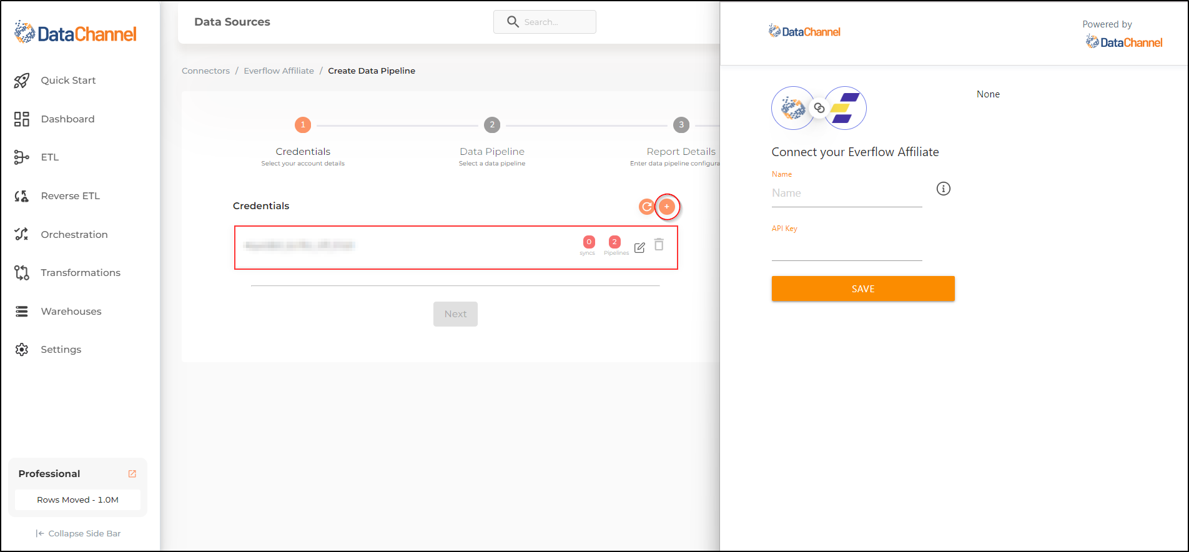The height and width of the screenshot is (552, 1189).
Task: Edit the listed credential with pencil icon
Action: (639, 248)
